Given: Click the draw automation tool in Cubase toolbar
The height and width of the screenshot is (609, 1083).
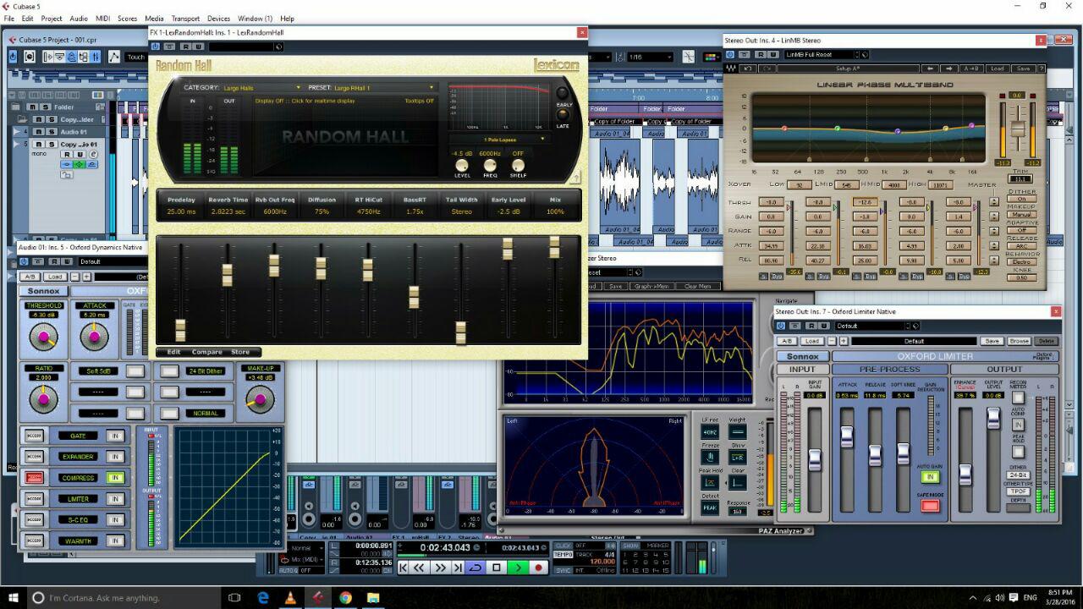Looking at the screenshot, I should 114,57.
